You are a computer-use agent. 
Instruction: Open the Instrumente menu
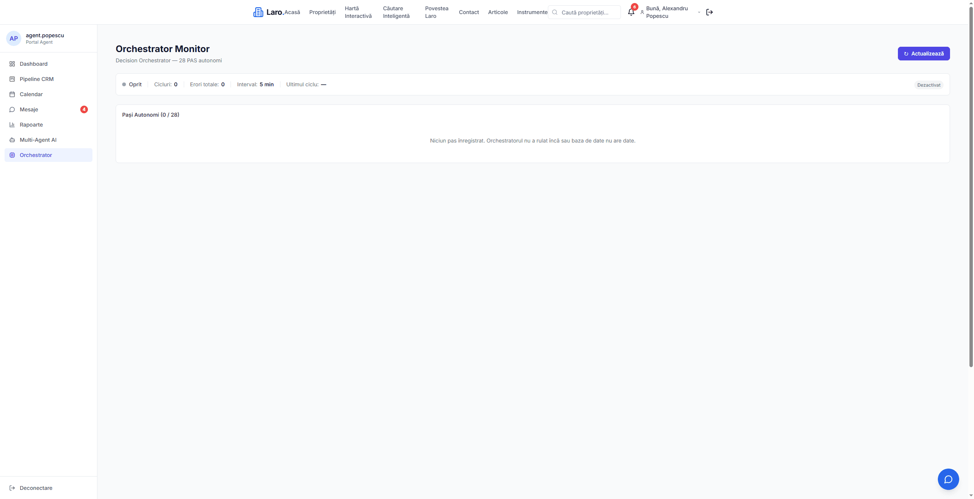click(532, 12)
